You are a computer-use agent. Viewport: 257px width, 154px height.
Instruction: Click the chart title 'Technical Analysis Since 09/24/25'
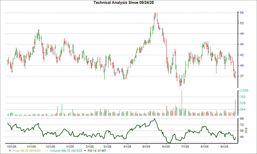tap(124, 3)
